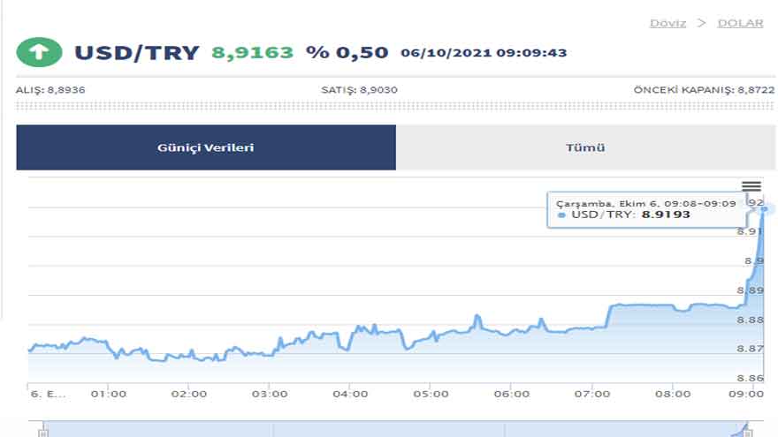The image size is (778, 437).
Task: Click the 02:00 x-axis label
Action: (189, 394)
